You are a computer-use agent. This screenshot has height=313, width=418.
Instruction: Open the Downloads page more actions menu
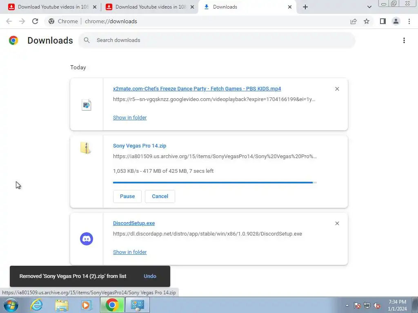tap(404, 40)
